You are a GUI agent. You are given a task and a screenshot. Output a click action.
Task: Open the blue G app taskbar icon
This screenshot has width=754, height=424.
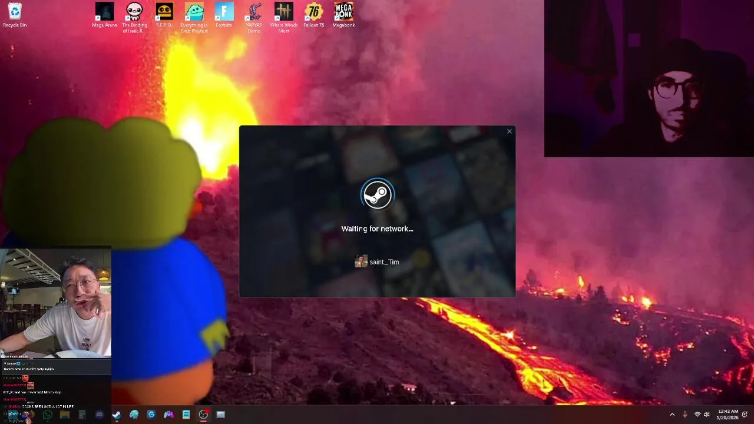click(x=151, y=415)
